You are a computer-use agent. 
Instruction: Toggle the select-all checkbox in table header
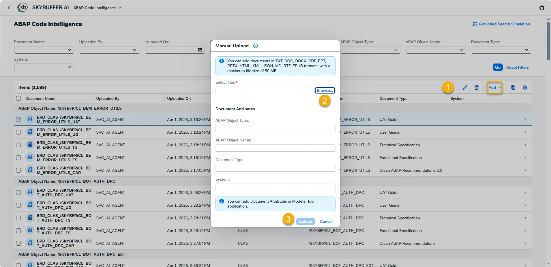[x=18, y=98]
